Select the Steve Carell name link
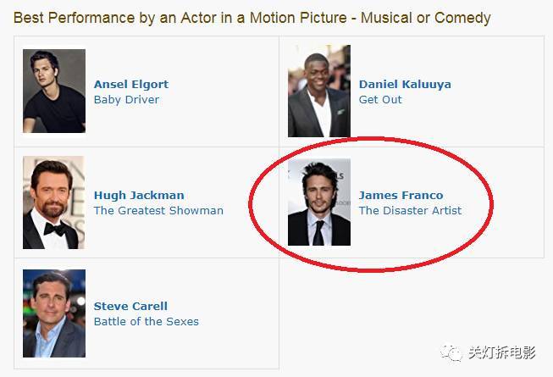 (x=130, y=306)
